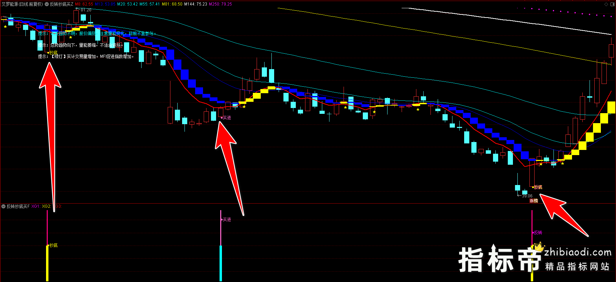This screenshot has height=282, width=616.
Task: Expand the 反转抄底买Z indicator dropdown arrow
Action: coord(47,4)
